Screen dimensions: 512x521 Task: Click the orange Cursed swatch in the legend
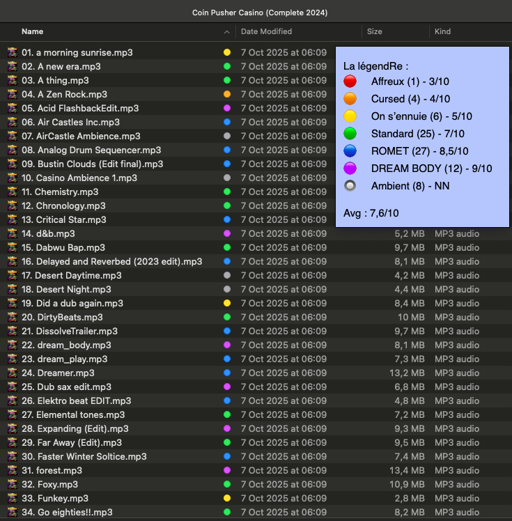350,99
